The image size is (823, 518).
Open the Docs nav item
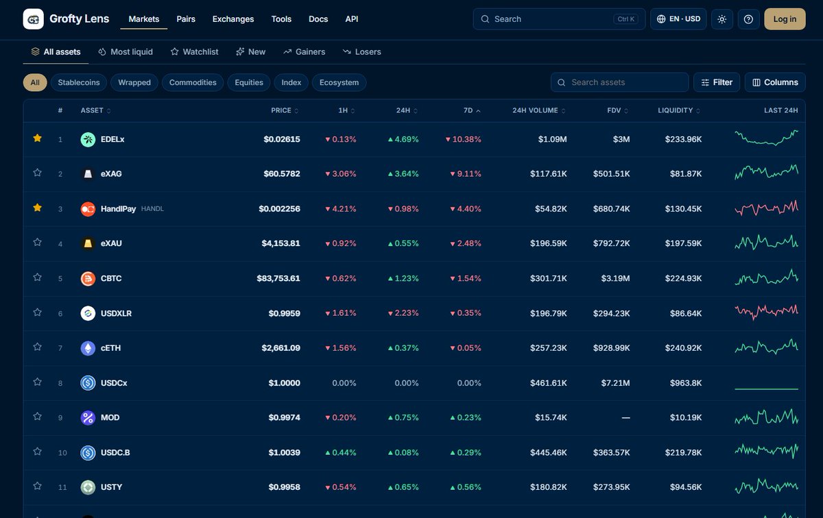[x=318, y=19]
